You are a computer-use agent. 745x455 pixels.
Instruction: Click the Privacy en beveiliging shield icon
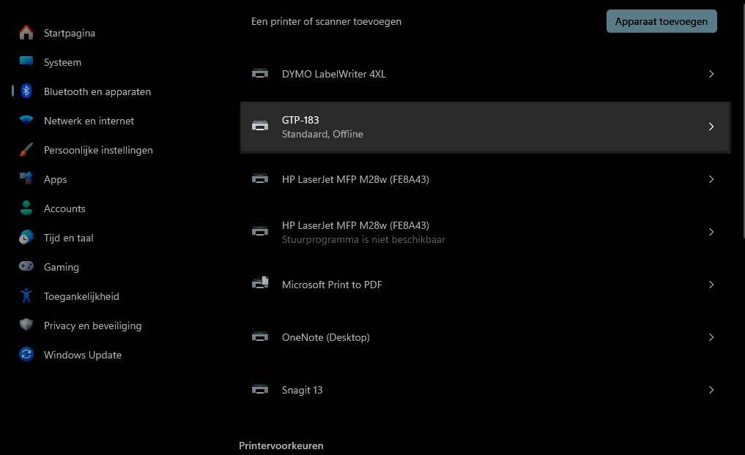pyautogui.click(x=26, y=326)
